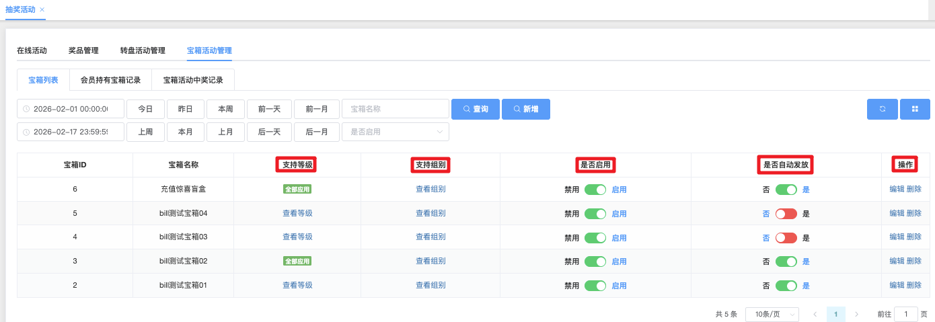
Task: Toggle 是否自动发放 switch for bill测试宝箱01
Action: (x=786, y=286)
